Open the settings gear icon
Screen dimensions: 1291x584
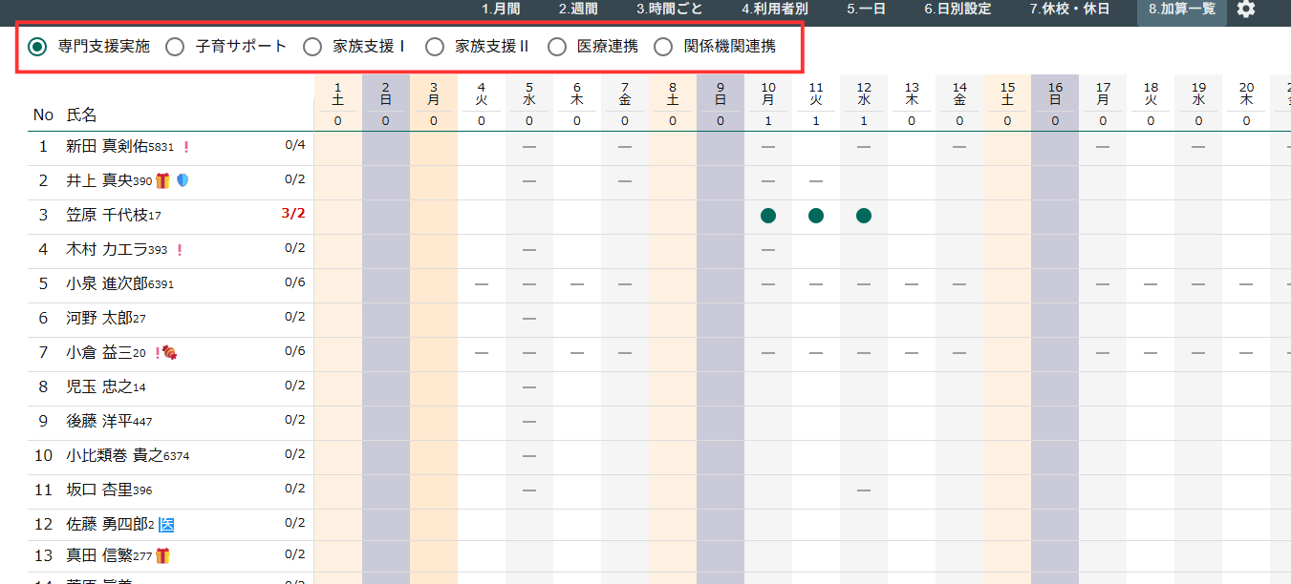[1245, 10]
